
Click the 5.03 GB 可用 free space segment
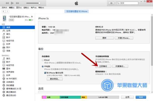pyautogui.click(x=103, y=97)
